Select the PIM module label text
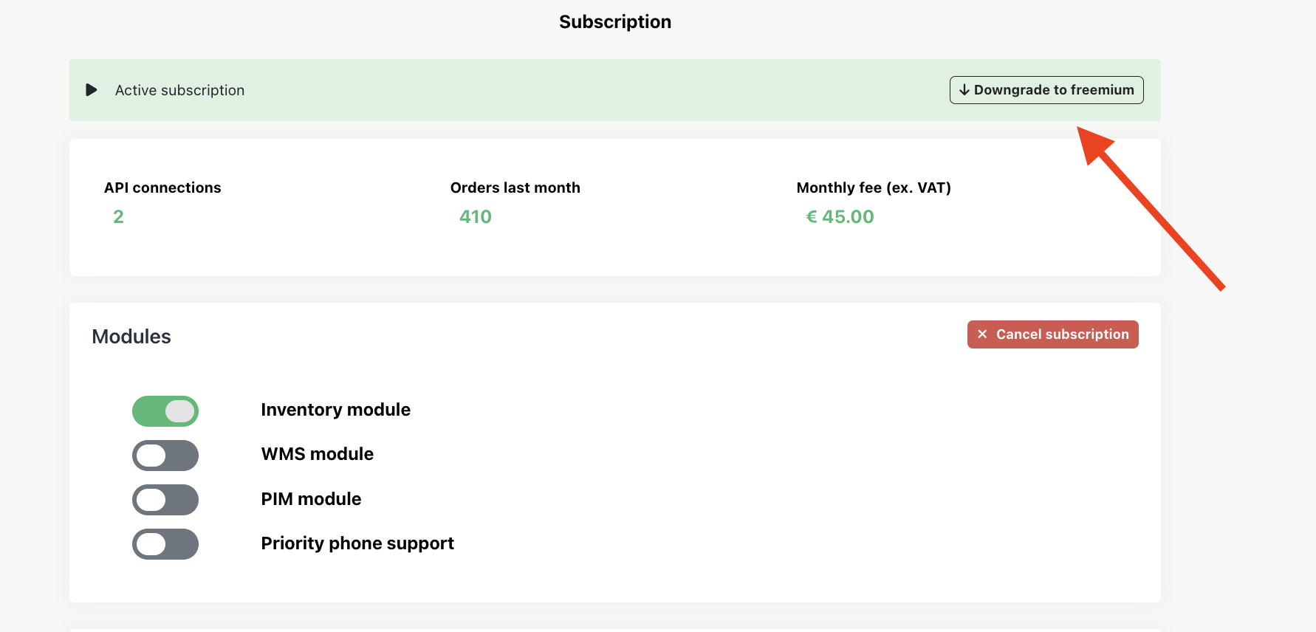The width and height of the screenshot is (1316, 632). tap(311, 499)
